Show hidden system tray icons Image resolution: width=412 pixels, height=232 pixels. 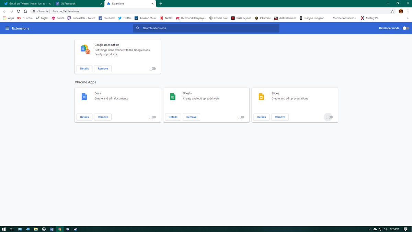coord(370,229)
